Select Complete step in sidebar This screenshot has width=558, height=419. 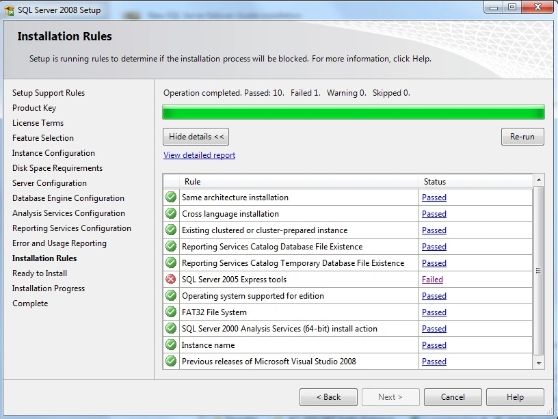click(30, 303)
